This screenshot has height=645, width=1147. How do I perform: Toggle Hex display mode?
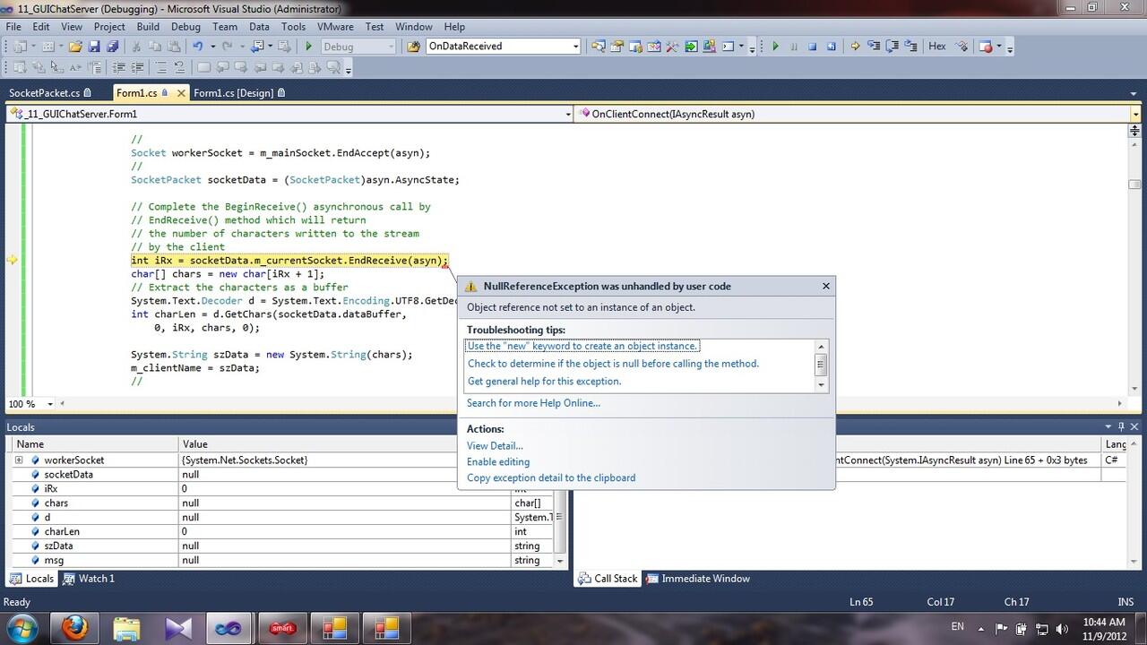pyautogui.click(x=937, y=47)
